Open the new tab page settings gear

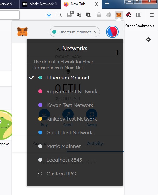[x=148, y=40]
